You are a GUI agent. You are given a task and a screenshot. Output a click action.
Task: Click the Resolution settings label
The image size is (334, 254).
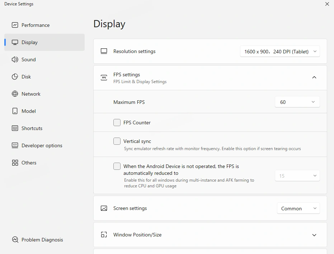coord(135,51)
